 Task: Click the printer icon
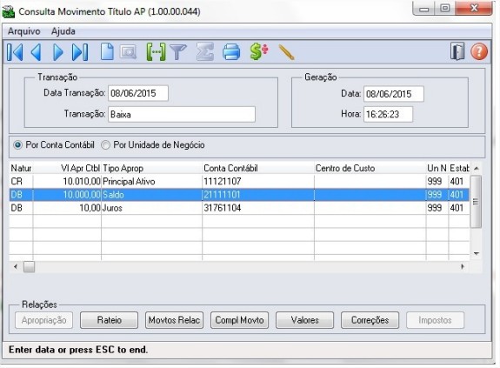point(231,52)
